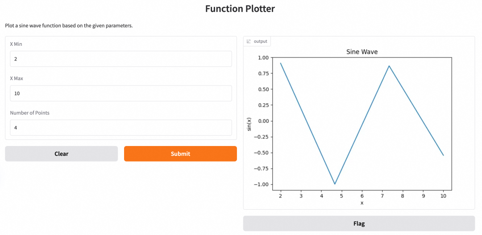Click the Sine Wave plot title
Screen dimensions: 482x235
tap(362, 52)
